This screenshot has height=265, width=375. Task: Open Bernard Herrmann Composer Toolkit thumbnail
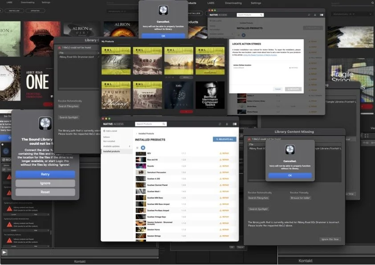[210, 95]
